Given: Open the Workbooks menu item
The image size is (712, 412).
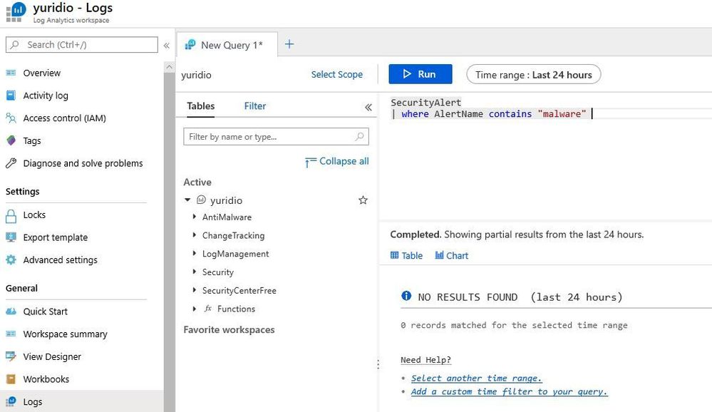Looking at the screenshot, I should (x=46, y=378).
